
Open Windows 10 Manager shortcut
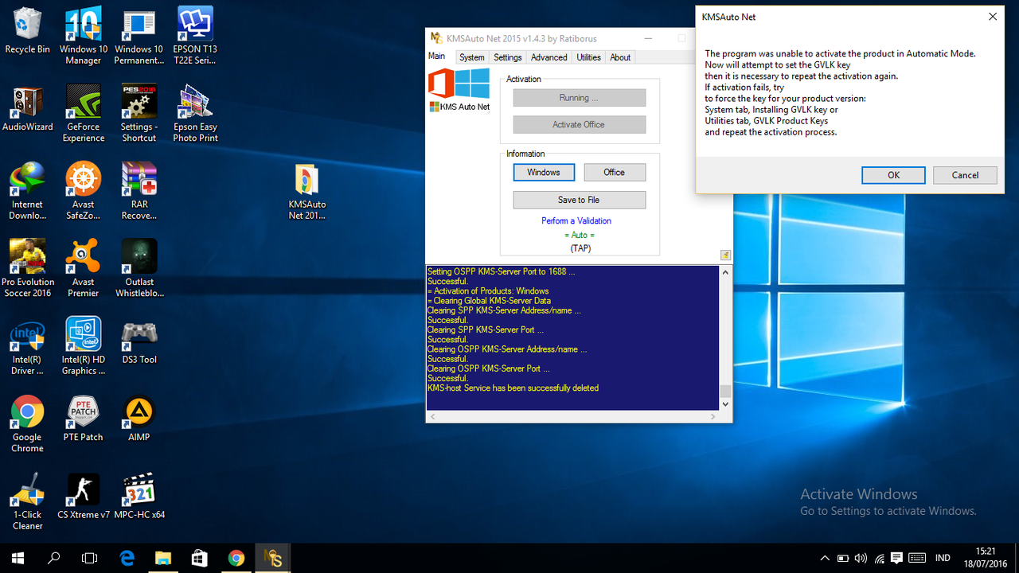pos(83,36)
